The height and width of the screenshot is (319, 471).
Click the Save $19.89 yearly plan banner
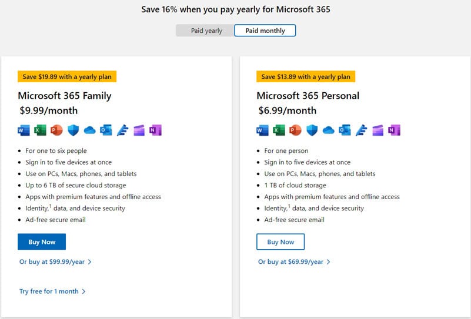67,76
